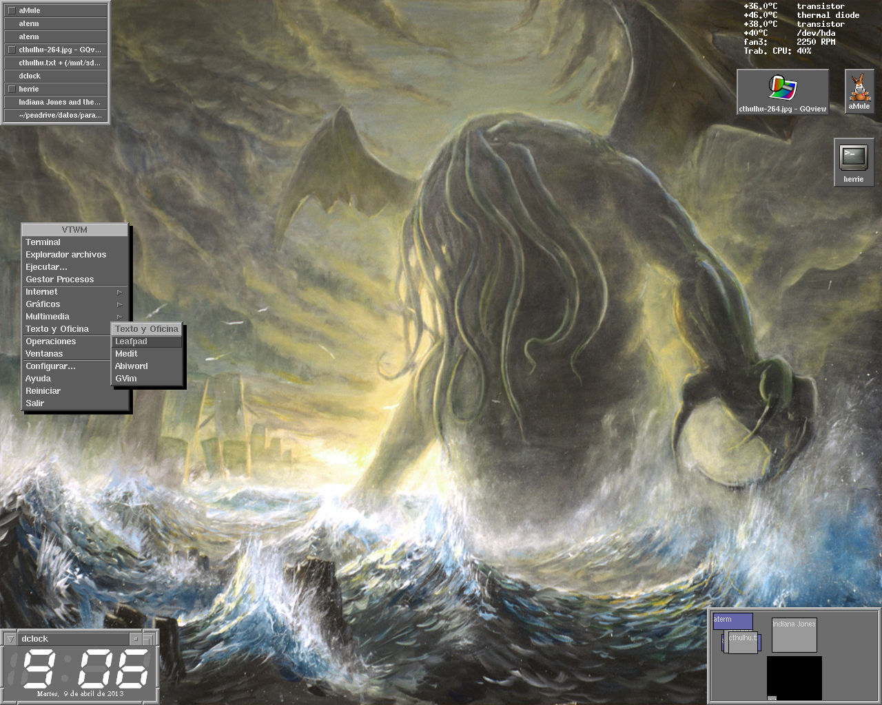The height and width of the screenshot is (705, 882).
Task: Click the dclock window title bar text
Action: point(34,639)
